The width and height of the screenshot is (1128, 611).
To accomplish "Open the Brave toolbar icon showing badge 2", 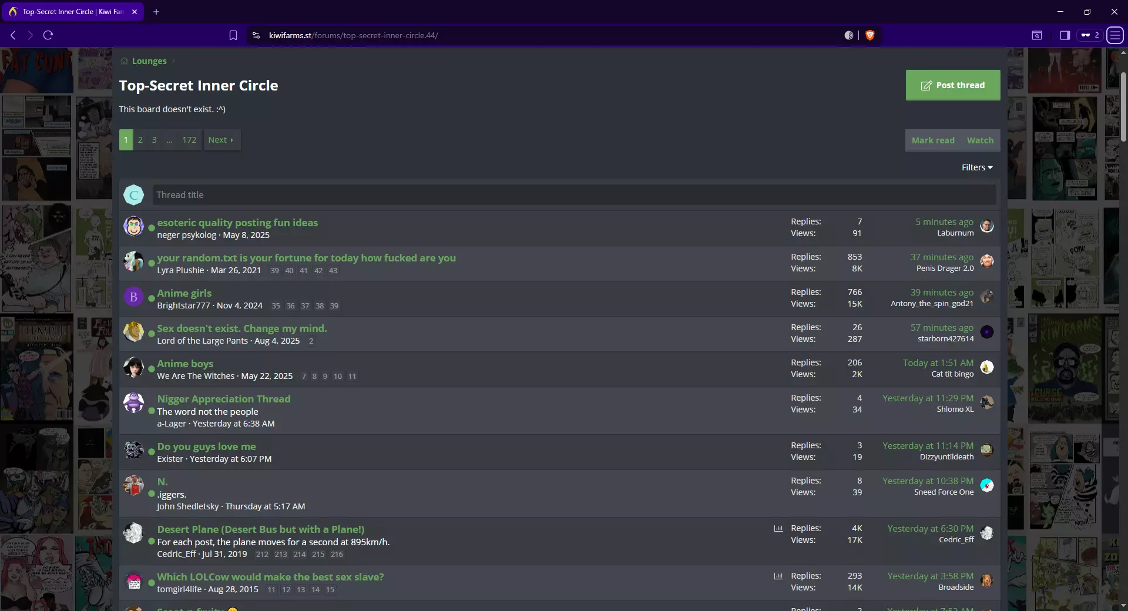I will [x=1090, y=35].
